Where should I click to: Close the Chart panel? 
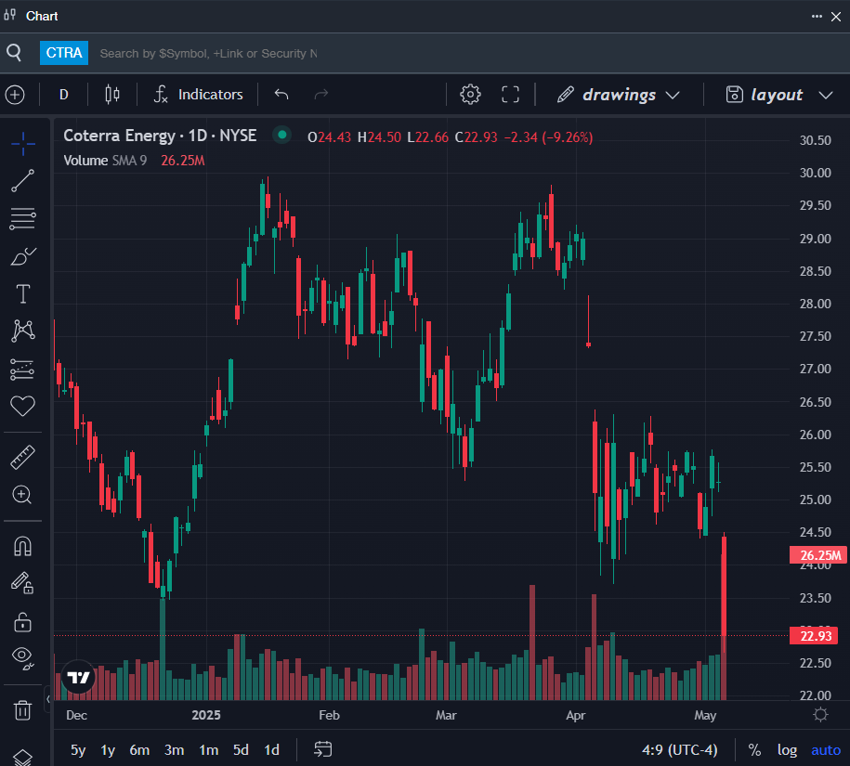[x=836, y=17]
